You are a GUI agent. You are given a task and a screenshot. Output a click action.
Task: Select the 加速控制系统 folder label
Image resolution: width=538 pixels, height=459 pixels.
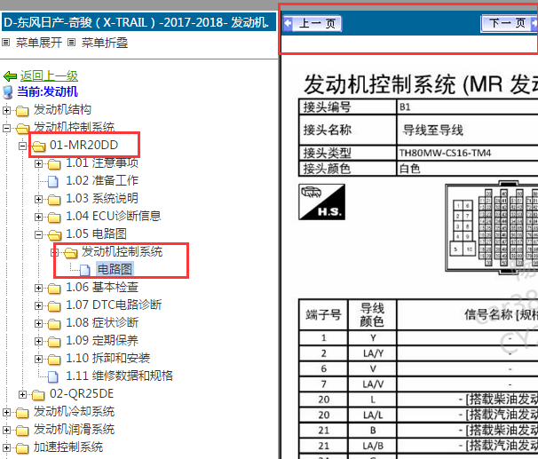click(x=68, y=447)
